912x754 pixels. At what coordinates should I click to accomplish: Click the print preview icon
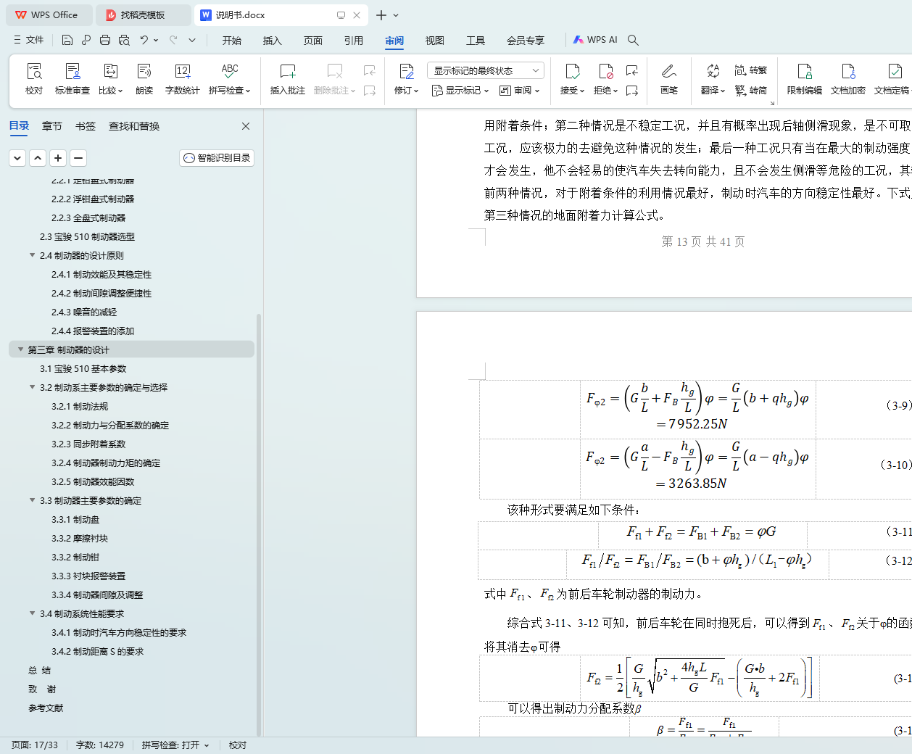(x=124, y=40)
